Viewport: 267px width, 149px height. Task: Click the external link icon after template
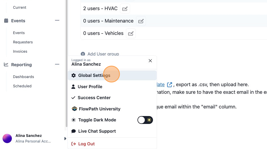click(169, 84)
